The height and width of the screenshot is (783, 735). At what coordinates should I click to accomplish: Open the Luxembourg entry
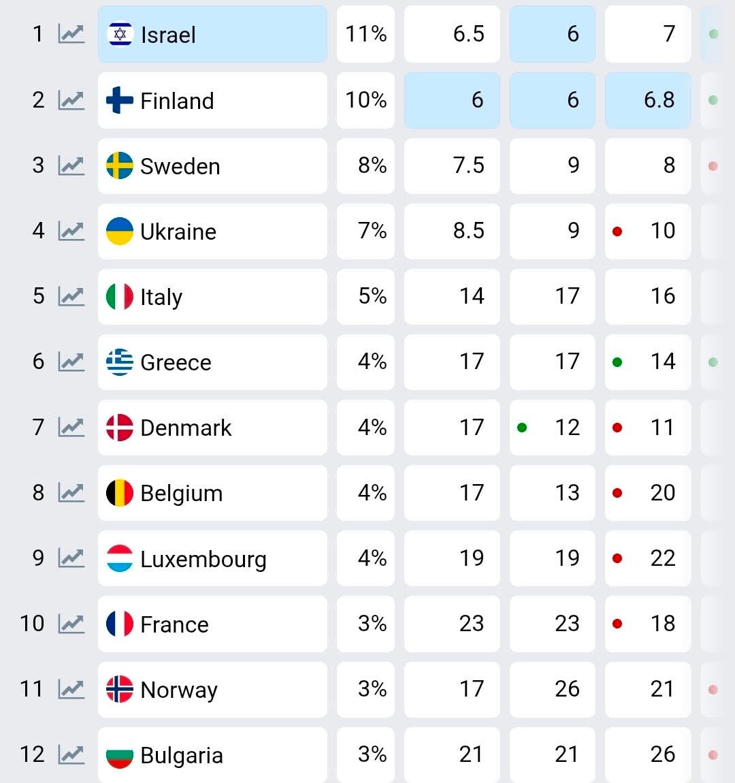(x=203, y=559)
